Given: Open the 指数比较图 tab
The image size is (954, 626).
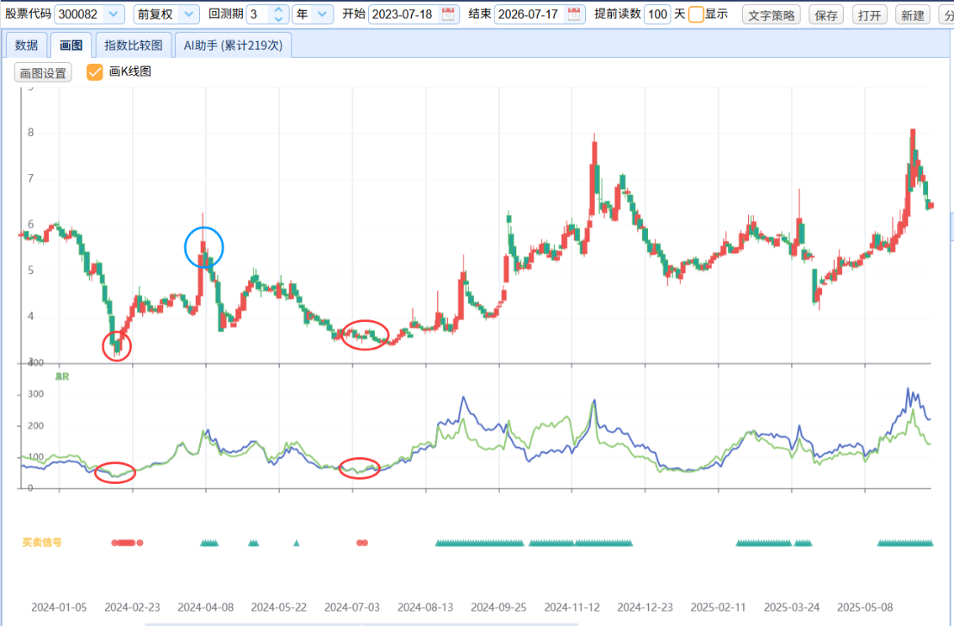Looking at the screenshot, I should (134, 46).
